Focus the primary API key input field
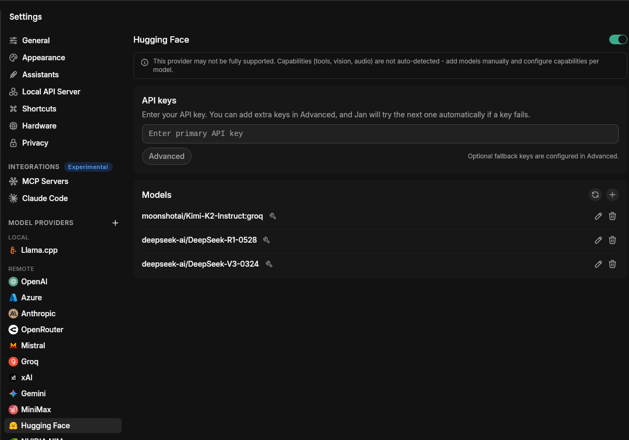Image resolution: width=629 pixels, height=440 pixels. [380, 134]
